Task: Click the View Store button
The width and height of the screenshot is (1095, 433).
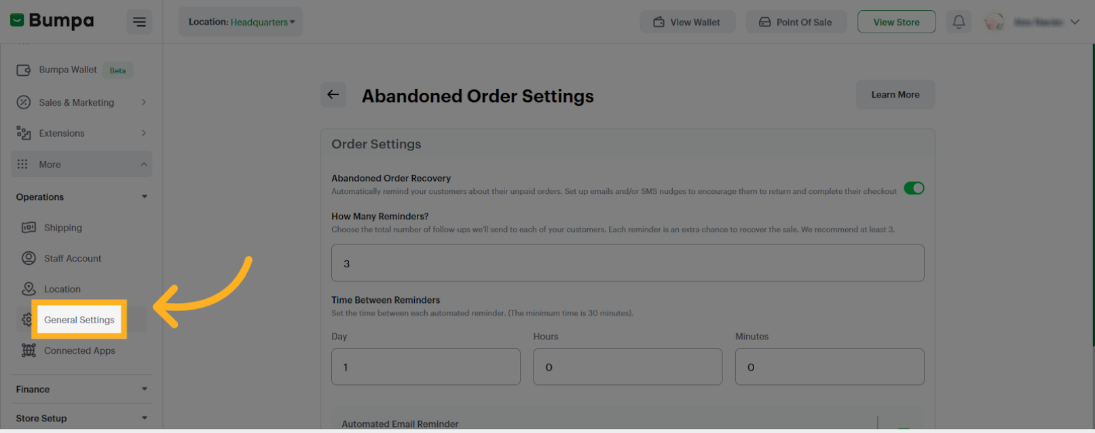Action: [896, 21]
